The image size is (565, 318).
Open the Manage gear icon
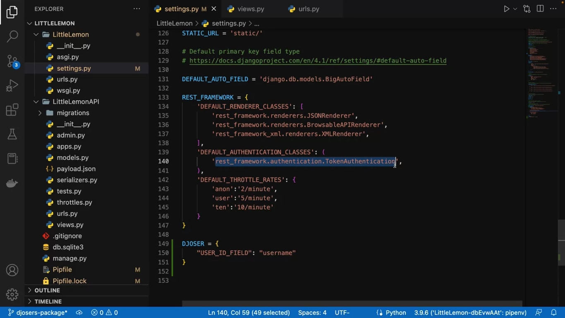12,294
